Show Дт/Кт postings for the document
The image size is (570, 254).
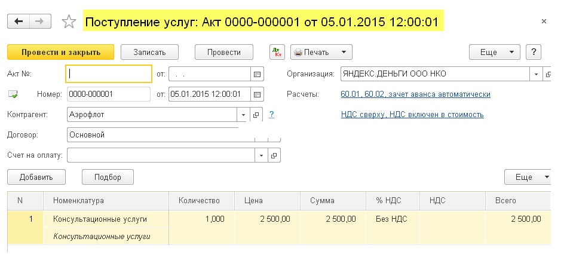pos(277,52)
